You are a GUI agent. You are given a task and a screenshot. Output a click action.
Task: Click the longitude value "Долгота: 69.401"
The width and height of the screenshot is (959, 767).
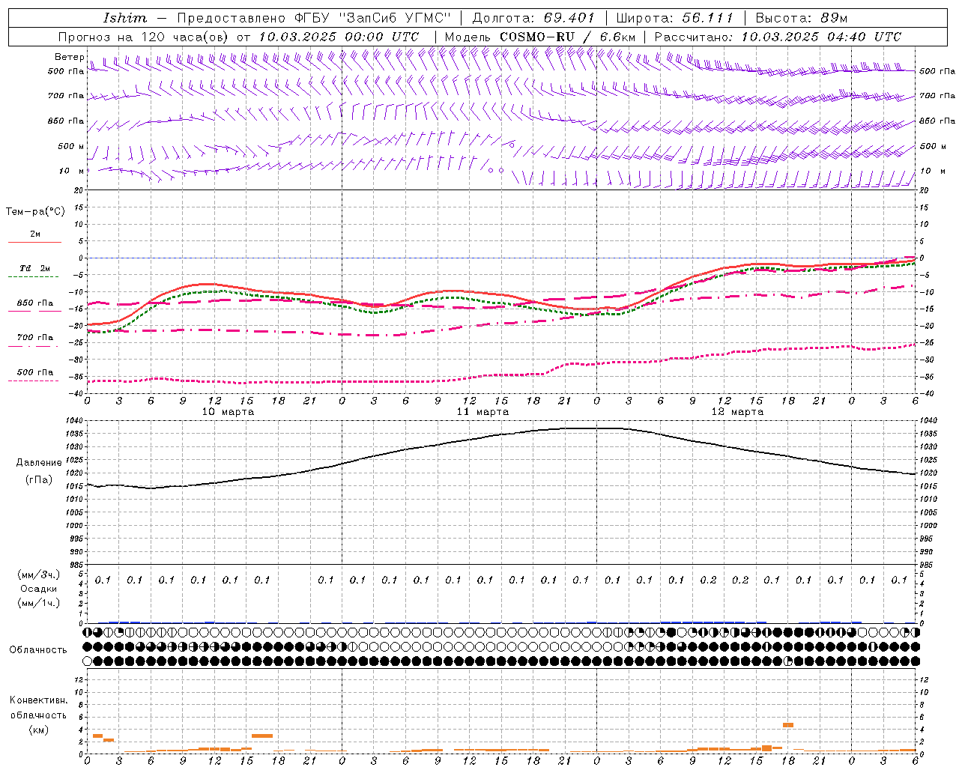pos(533,18)
